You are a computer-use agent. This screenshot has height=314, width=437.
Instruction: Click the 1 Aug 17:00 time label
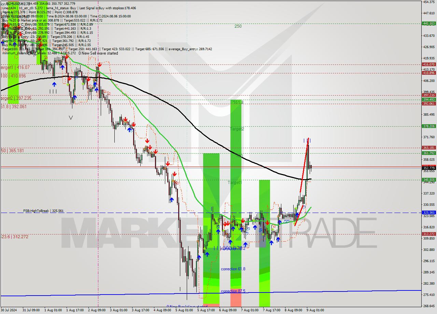(75, 310)
